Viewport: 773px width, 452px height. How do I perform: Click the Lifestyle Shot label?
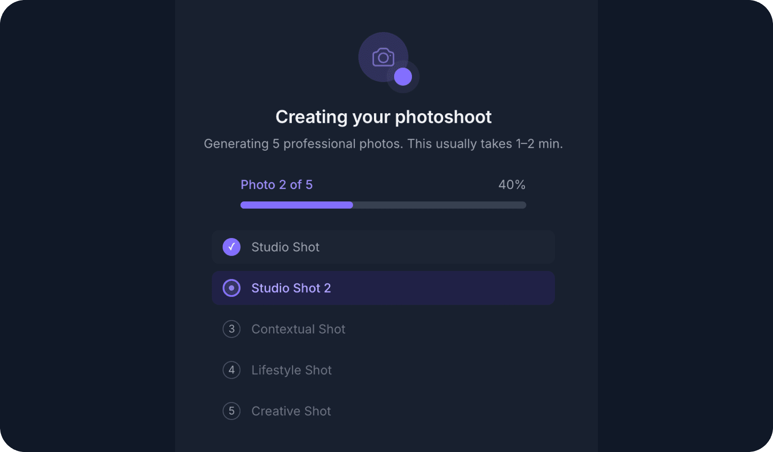point(291,370)
